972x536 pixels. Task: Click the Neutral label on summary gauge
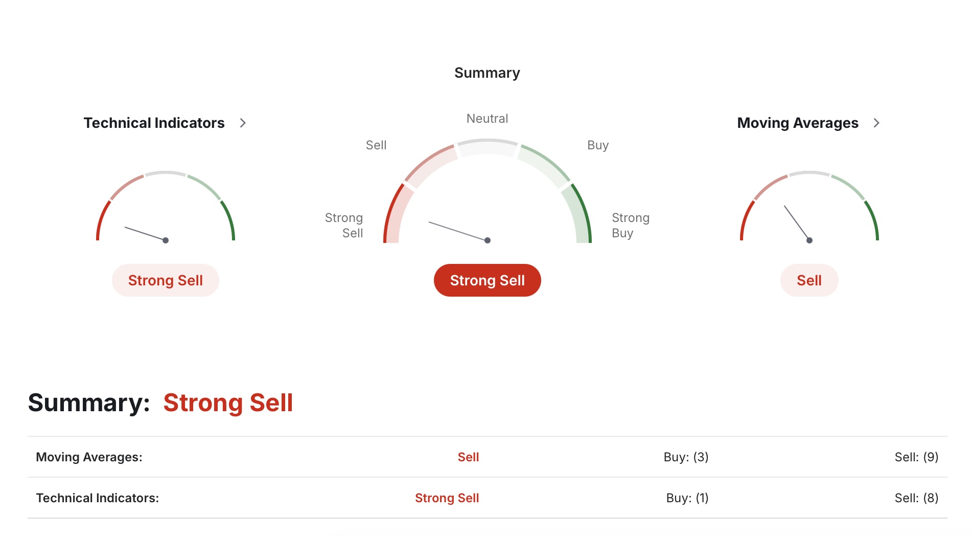[487, 119]
